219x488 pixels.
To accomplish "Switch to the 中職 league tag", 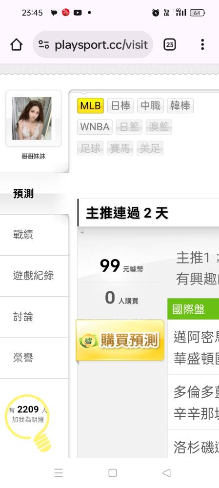I will point(150,106).
